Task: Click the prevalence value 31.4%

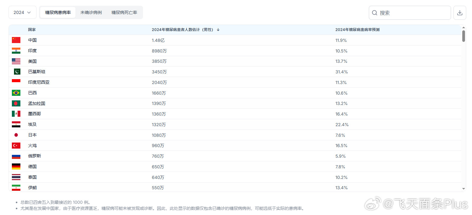Action: 341,72
